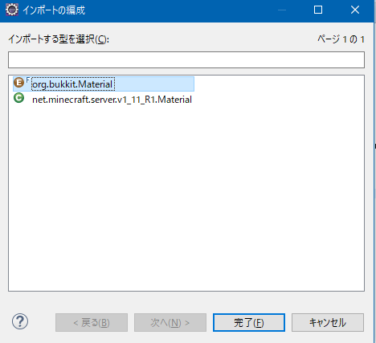
Task: Click the ページ 1 の 1 page indicator
Action: [341, 39]
